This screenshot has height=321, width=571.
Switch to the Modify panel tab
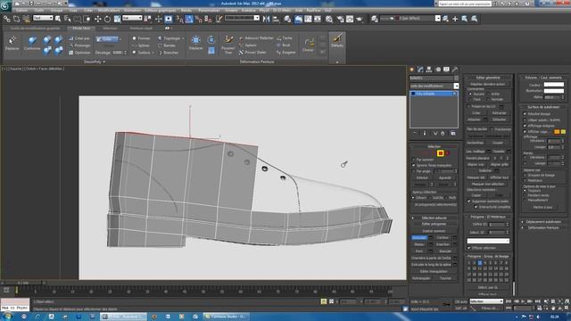[420, 70]
